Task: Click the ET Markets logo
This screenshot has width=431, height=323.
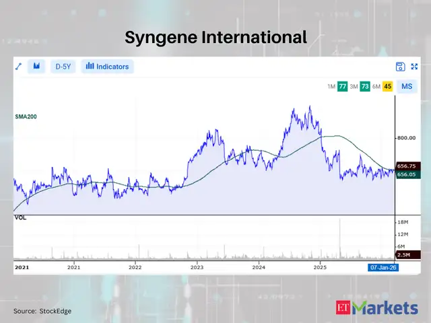Action: click(x=377, y=309)
